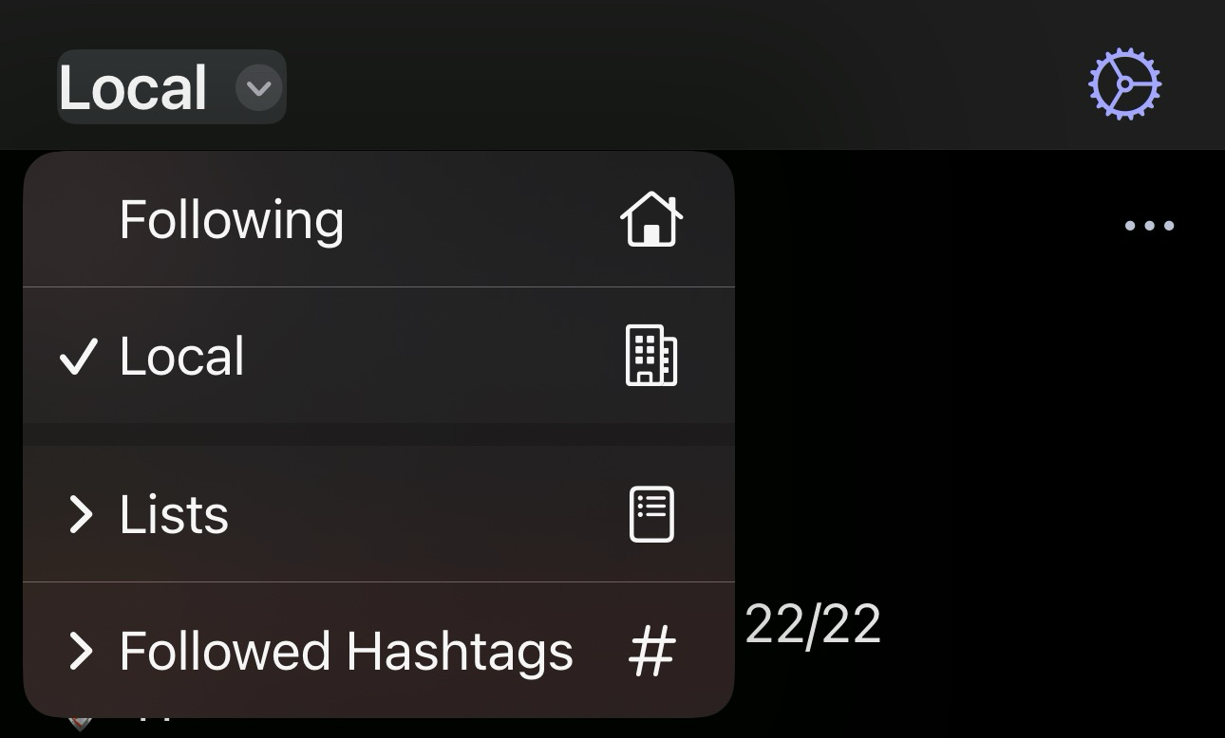Screen dimensions: 1225x738
Task: Click the building icon beside Local
Action: click(651, 356)
